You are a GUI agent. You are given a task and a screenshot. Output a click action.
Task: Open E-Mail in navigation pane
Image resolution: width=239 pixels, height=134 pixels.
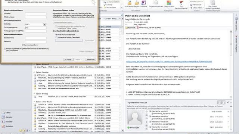(x=6, y=113)
